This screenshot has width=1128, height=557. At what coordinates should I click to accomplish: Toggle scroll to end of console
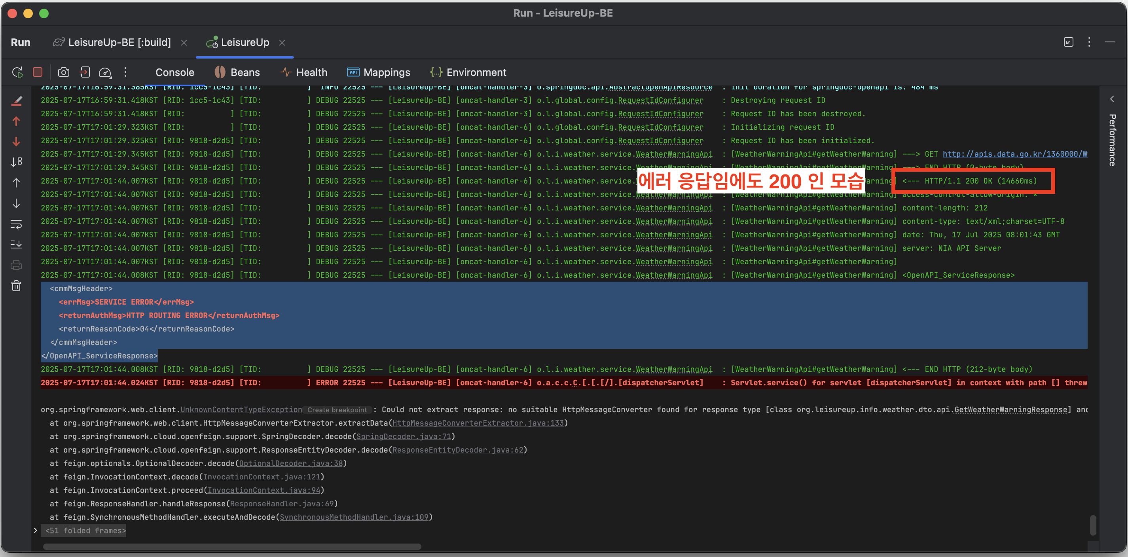tap(16, 244)
